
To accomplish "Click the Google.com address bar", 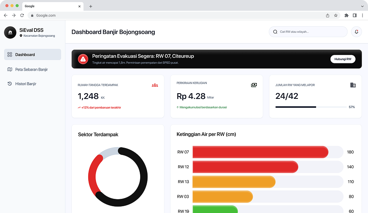I will coord(184,15).
